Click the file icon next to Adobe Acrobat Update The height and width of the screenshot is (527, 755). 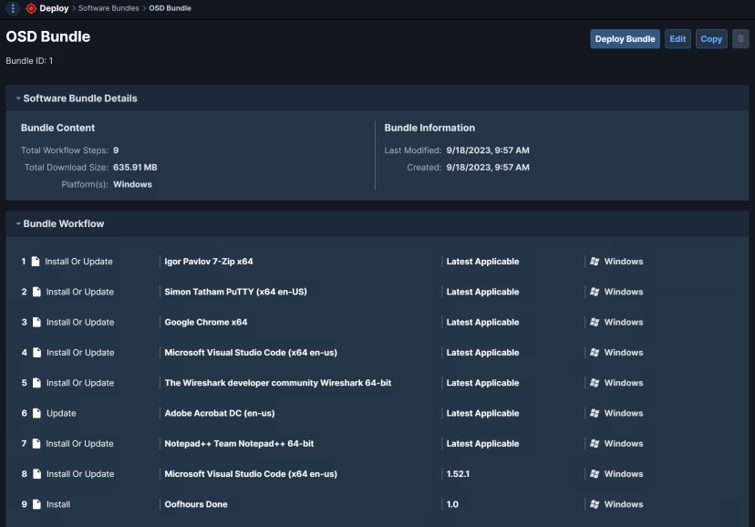click(36, 413)
